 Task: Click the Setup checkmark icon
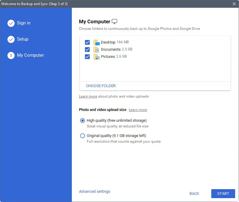(x=11, y=39)
